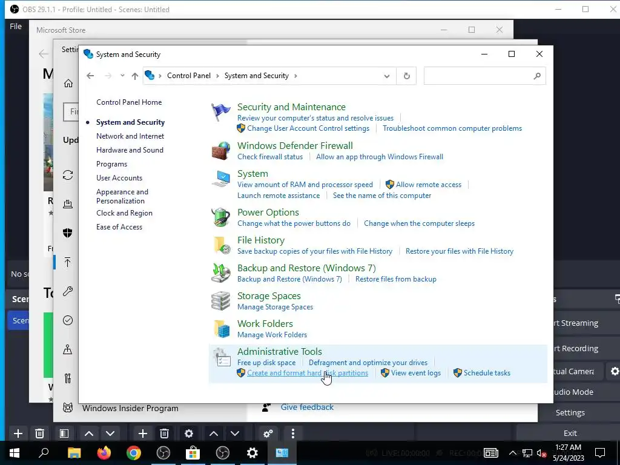The height and width of the screenshot is (465, 620).
Task: Click the Backup and Restore drive icon
Action: click(220, 273)
